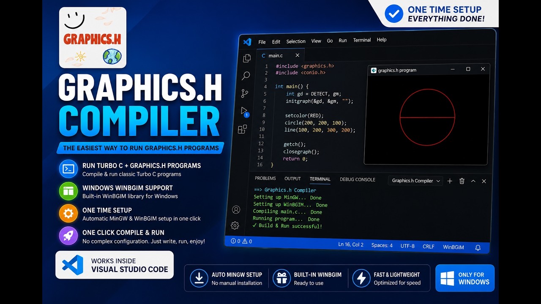The height and width of the screenshot is (304, 541).
Task: Click the Auto MinGW Setup download icon
Action: 198,278
